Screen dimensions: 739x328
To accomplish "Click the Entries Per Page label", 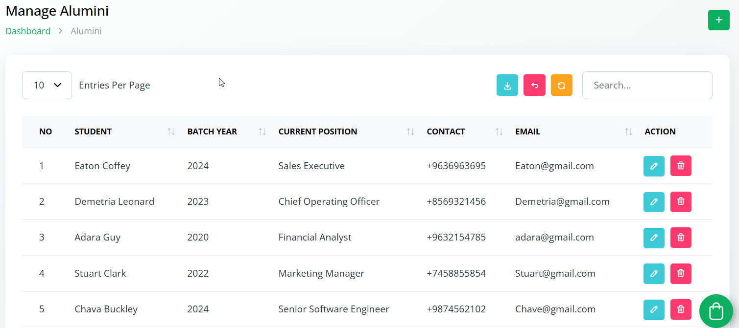I will click(x=114, y=85).
